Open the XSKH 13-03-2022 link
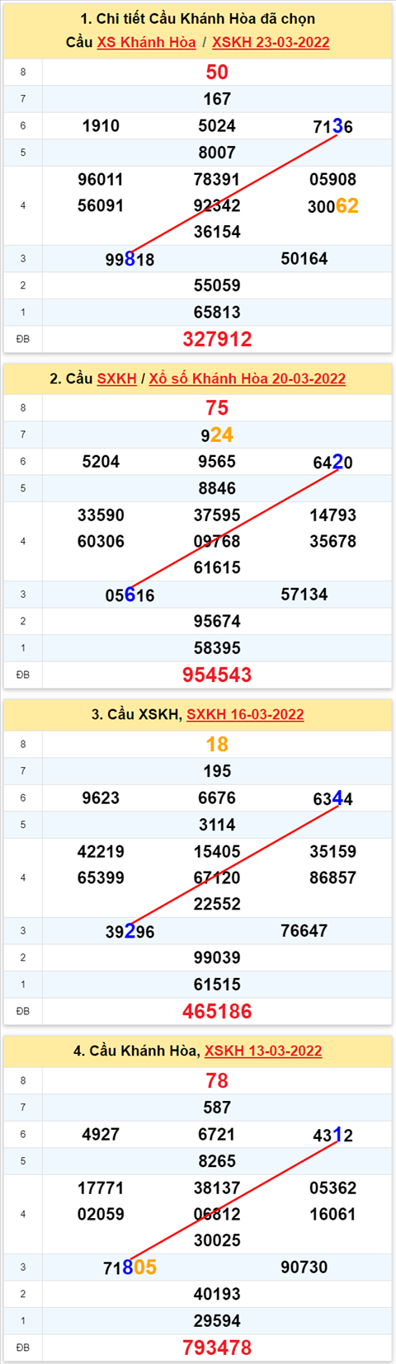 [263, 1051]
